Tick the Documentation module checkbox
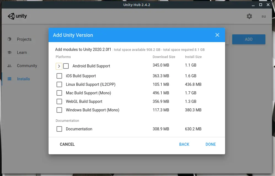 click(59, 129)
